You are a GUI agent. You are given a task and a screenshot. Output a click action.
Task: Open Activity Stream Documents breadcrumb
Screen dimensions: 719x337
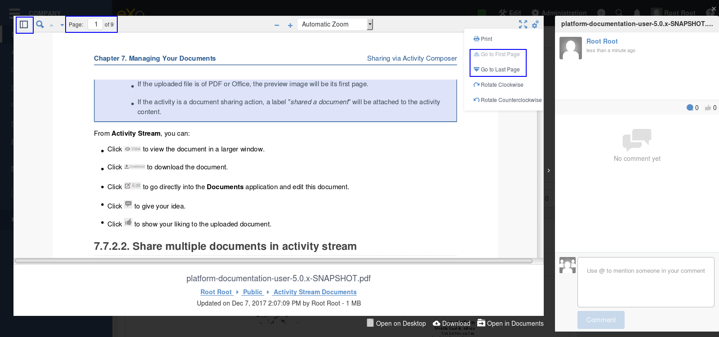coord(315,292)
